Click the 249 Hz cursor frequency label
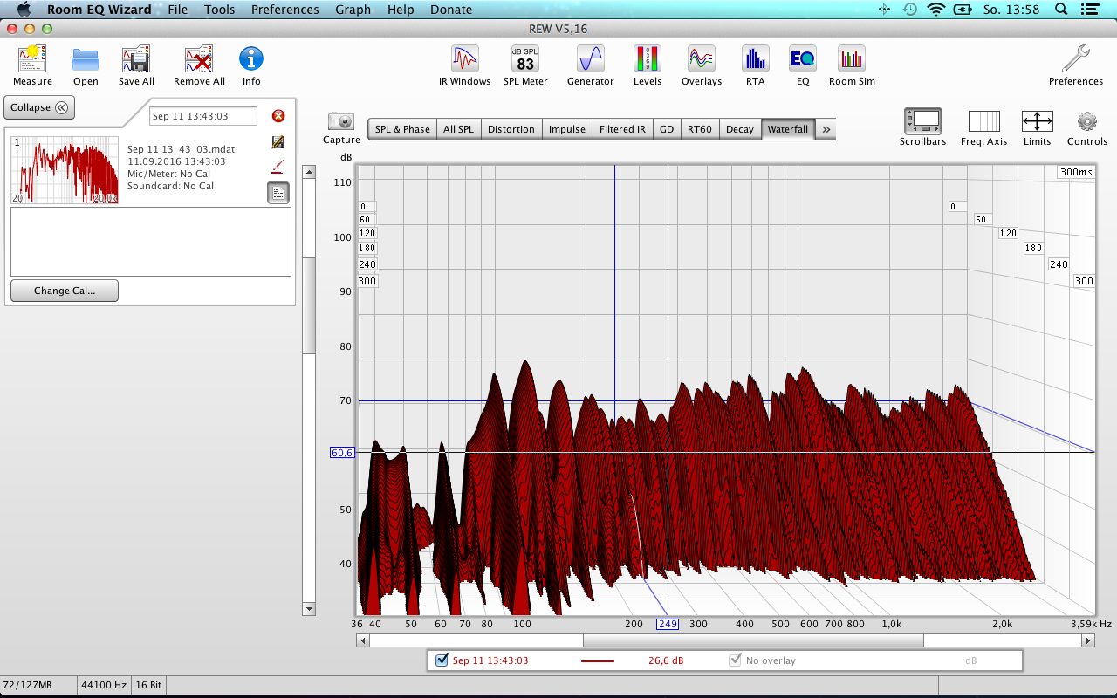1117x698 pixels. (x=668, y=624)
